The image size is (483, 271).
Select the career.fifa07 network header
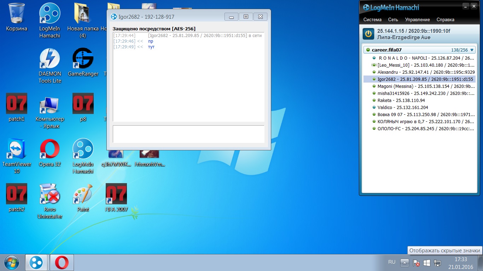[419, 50]
